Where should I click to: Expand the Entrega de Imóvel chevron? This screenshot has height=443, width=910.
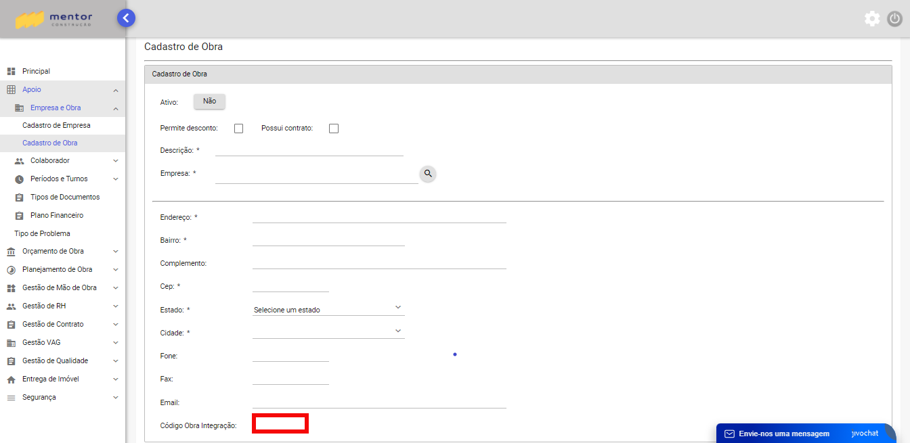point(116,379)
